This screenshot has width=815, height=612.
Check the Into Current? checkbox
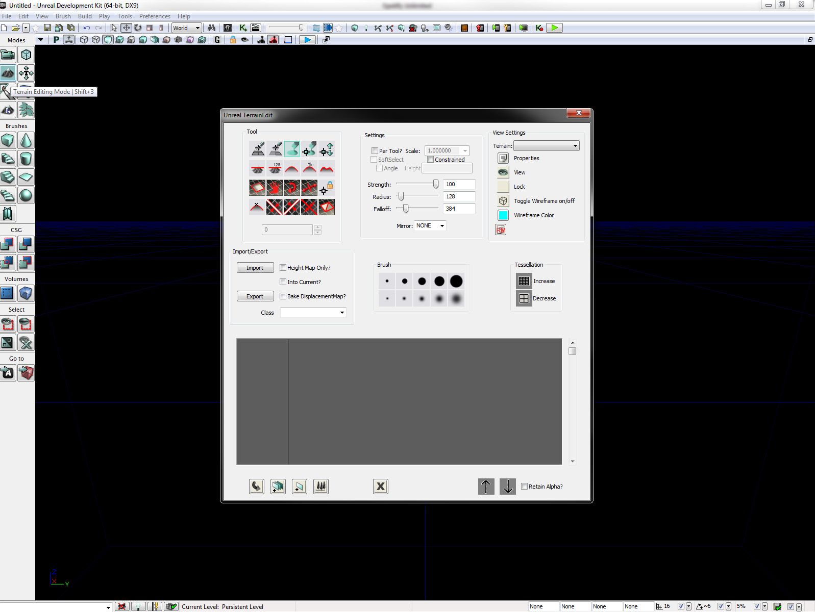coord(283,282)
